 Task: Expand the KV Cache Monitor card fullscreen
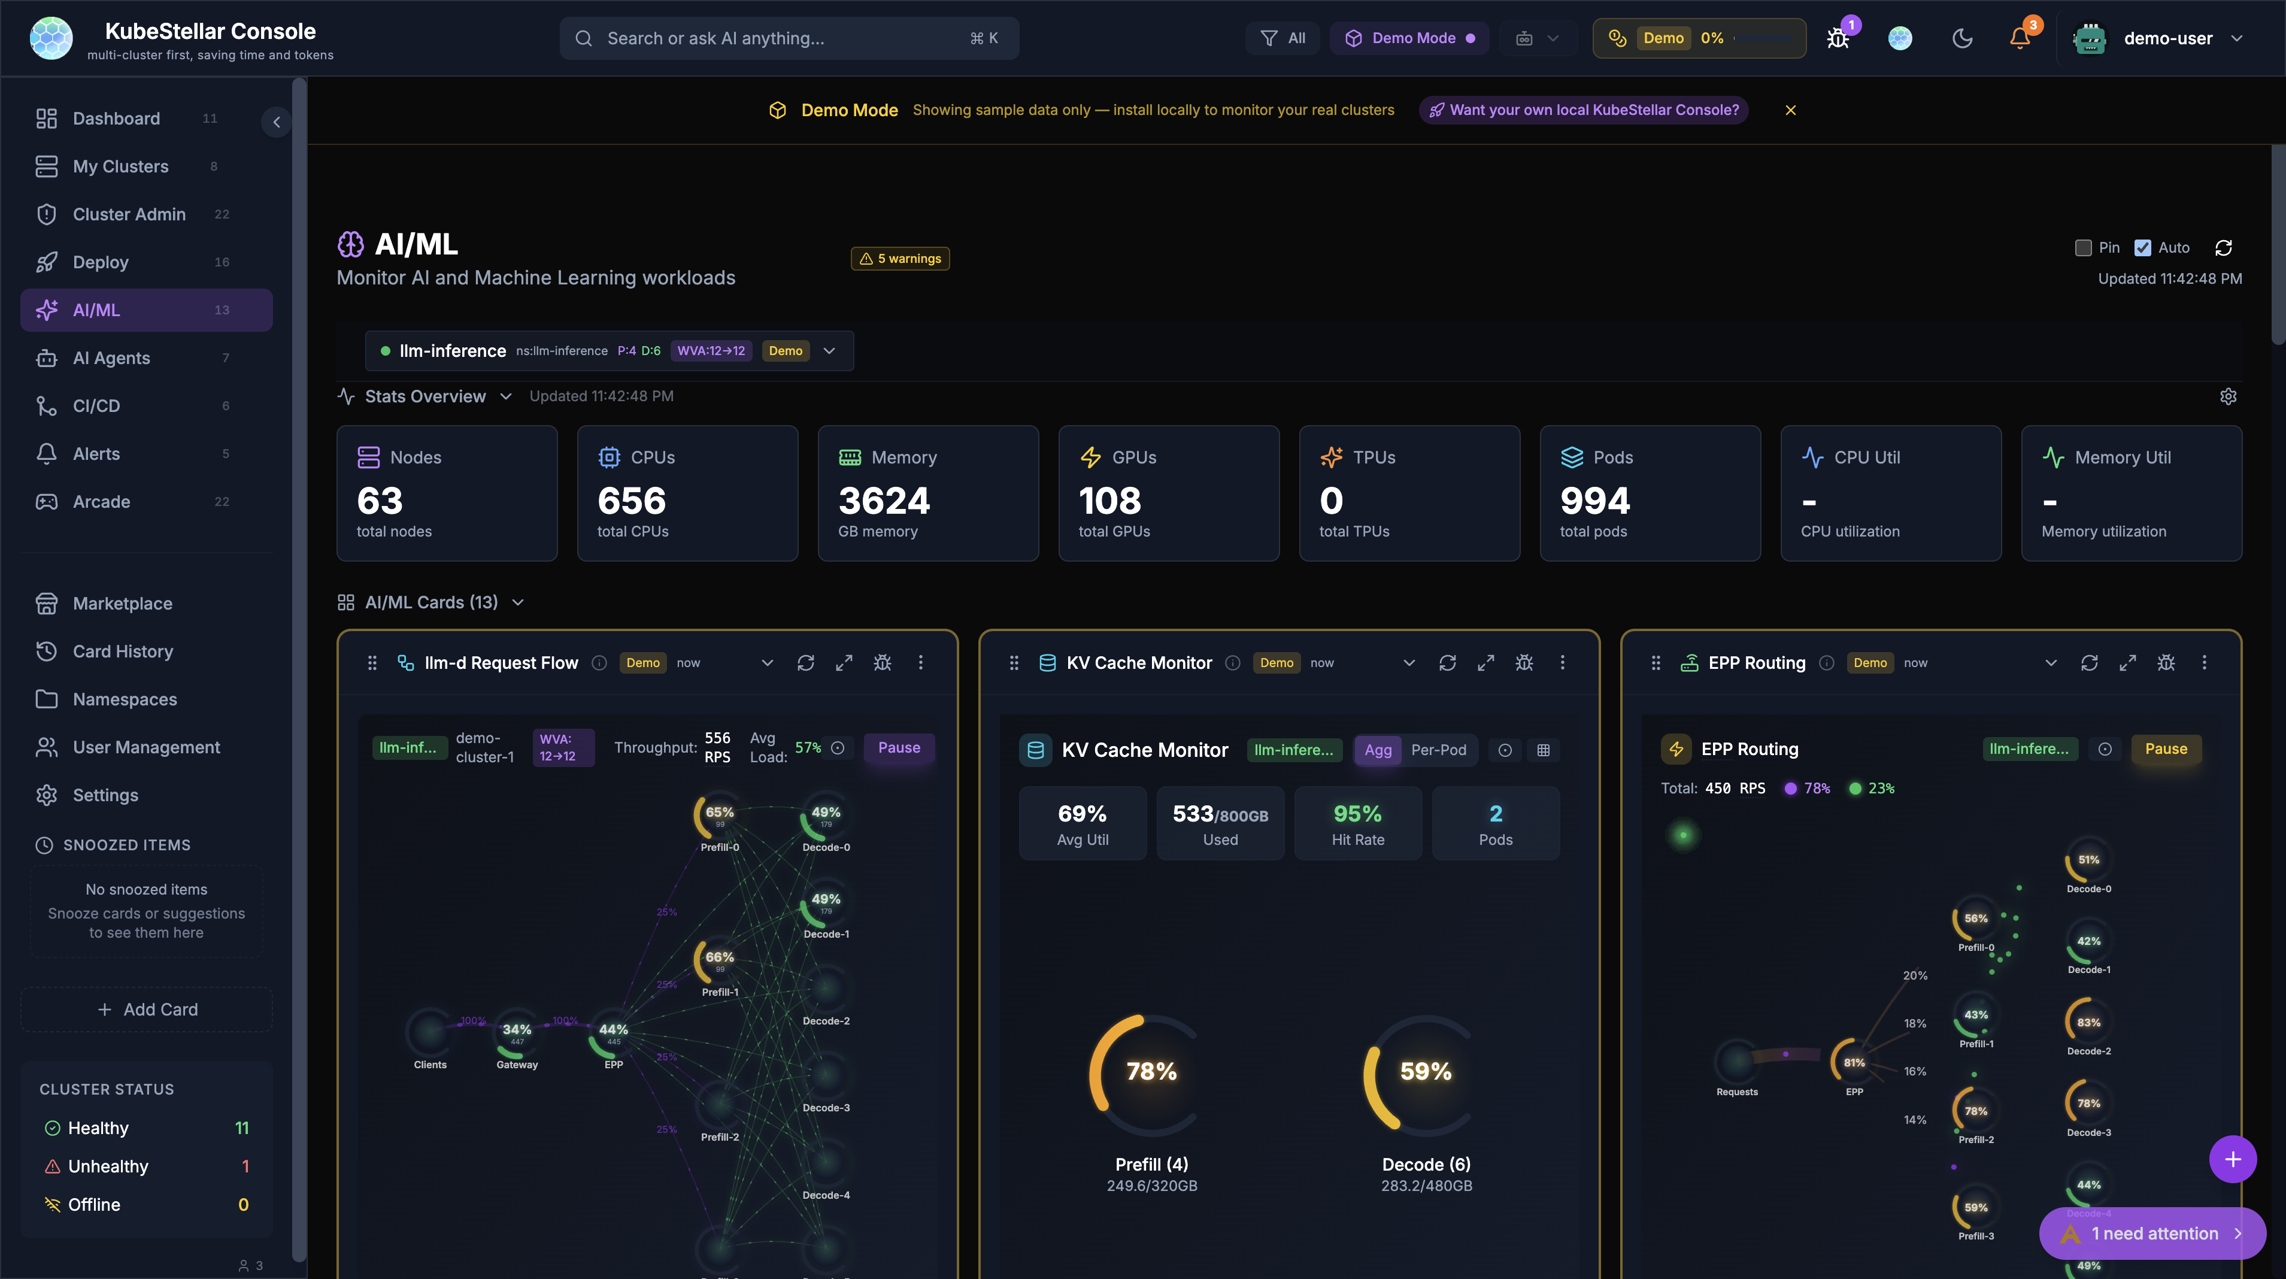(x=1485, y=662)
